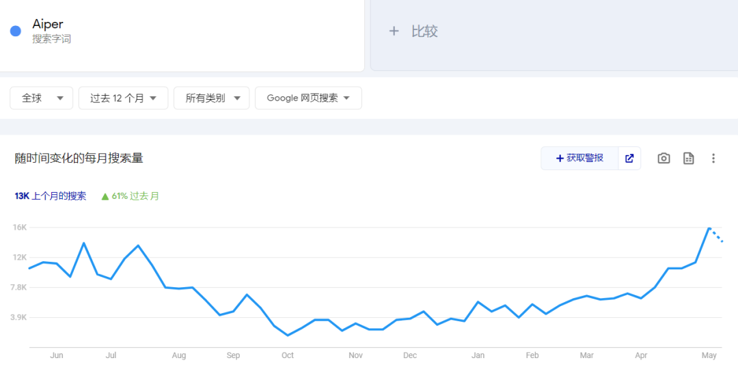Click the dotted forecast line segment
This screenshot has height=380, width=738.
[717, 236]
